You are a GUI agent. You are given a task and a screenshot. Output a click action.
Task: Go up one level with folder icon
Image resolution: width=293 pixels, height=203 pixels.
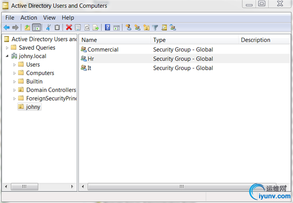pyautogui.click(x=27, y=28)
